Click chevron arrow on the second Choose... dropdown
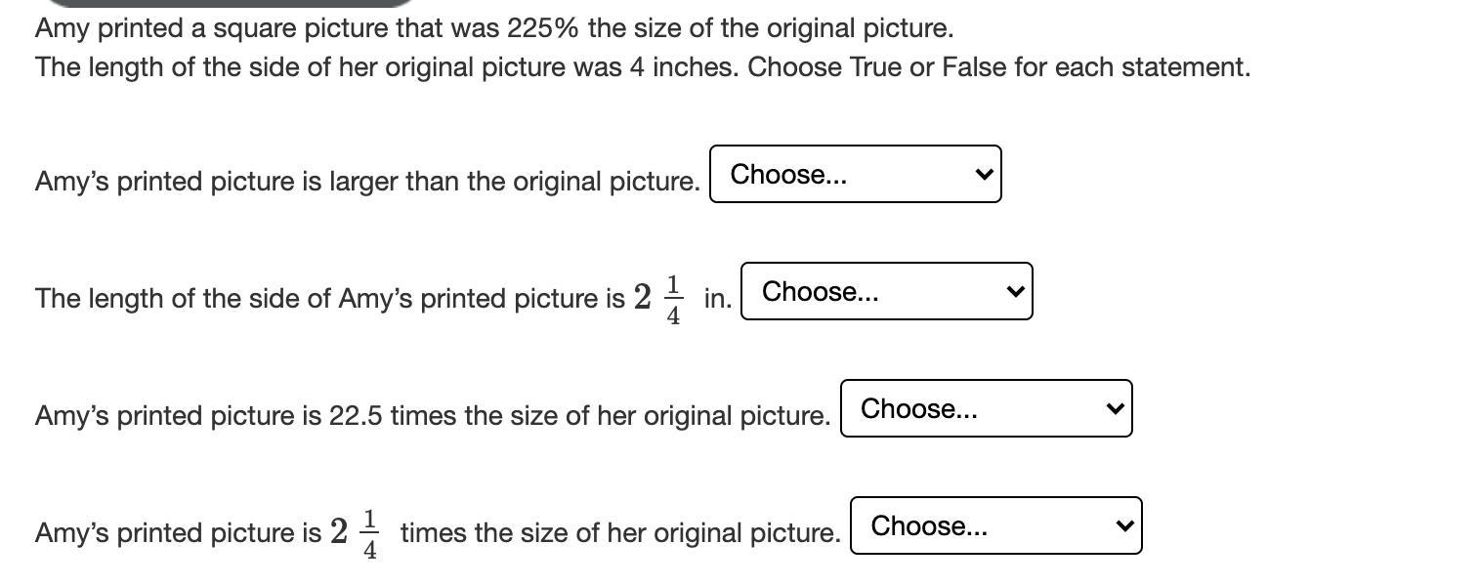Screen dimensions: 1479x586 click(1015, 292)
